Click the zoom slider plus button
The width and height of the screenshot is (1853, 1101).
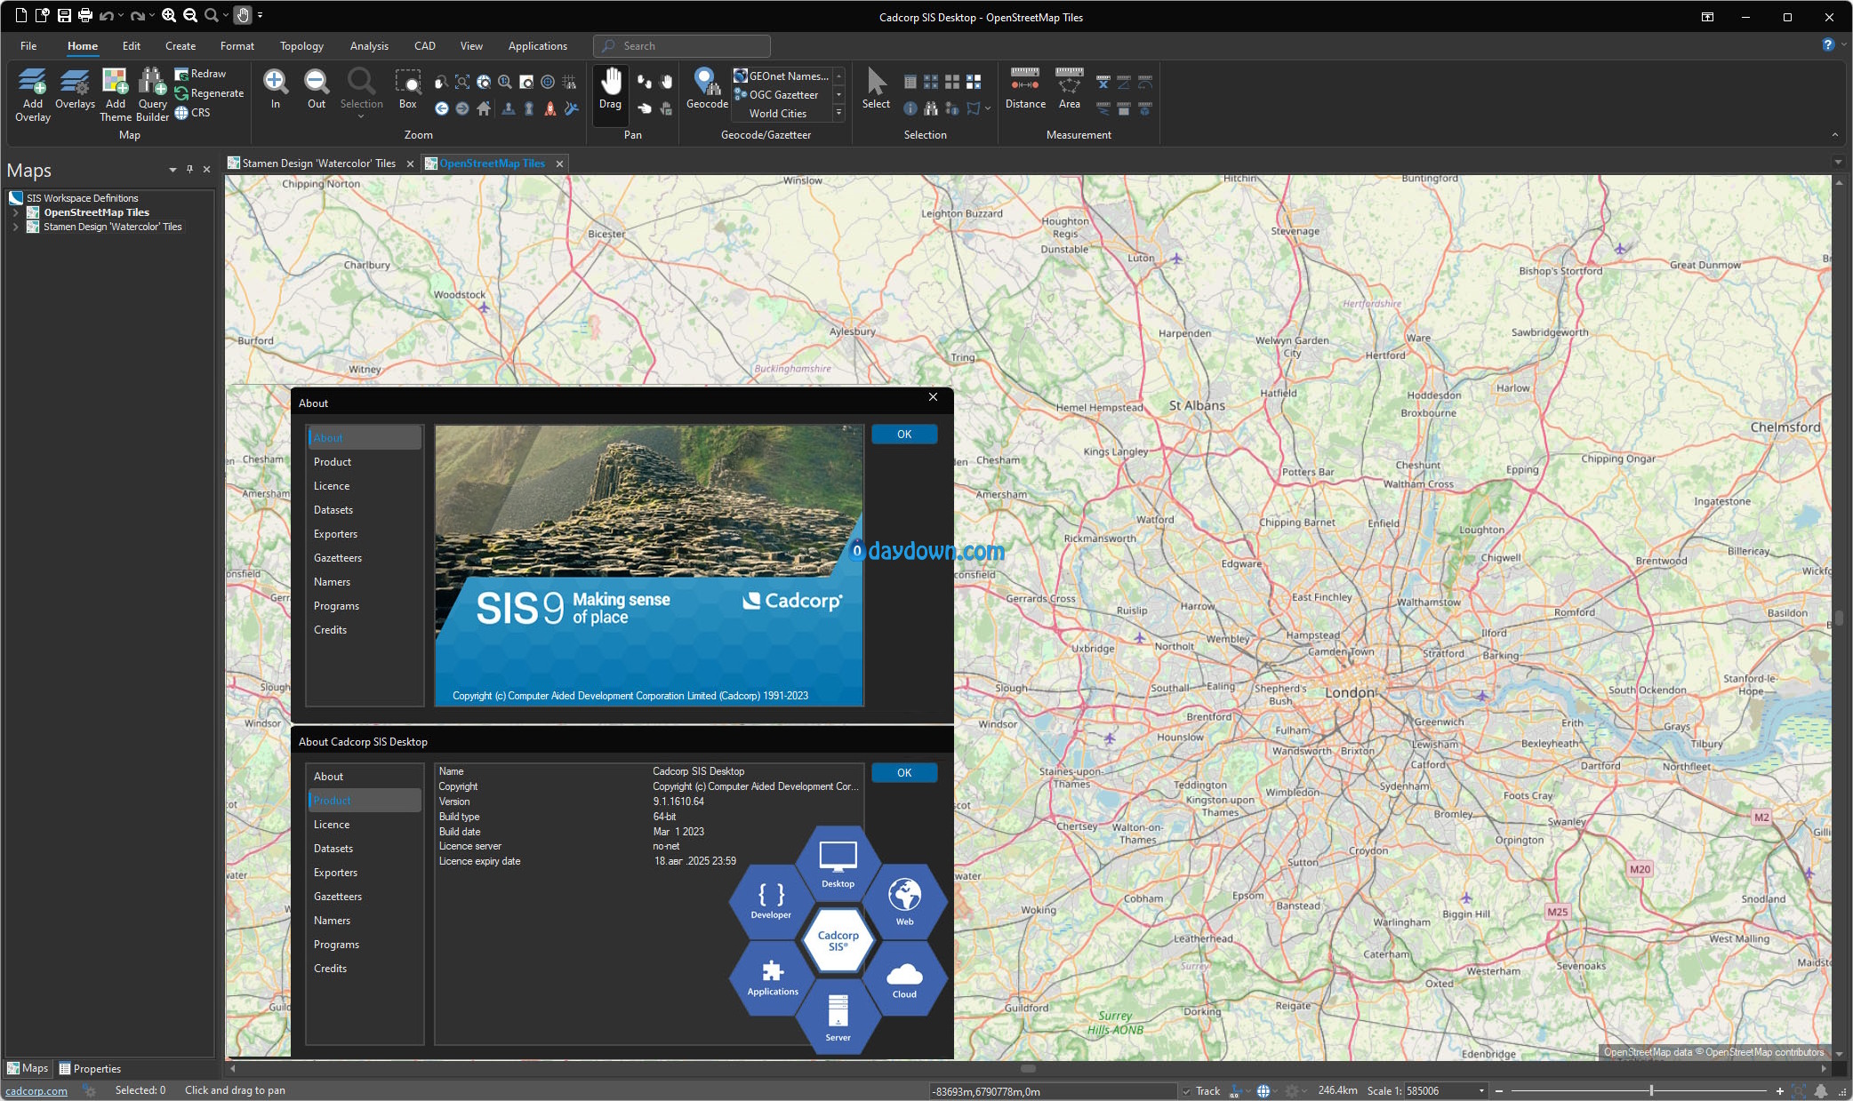(x=1779, y=1091)
